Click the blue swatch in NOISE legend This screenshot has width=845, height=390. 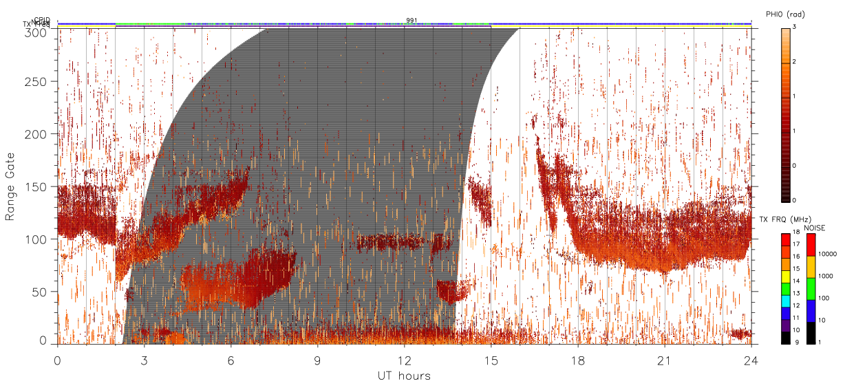tap(811, 311)
